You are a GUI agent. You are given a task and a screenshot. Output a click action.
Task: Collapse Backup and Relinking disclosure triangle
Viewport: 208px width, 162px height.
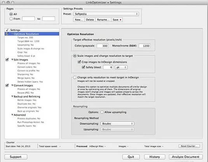pyautogui.click(x=12, y=96)
